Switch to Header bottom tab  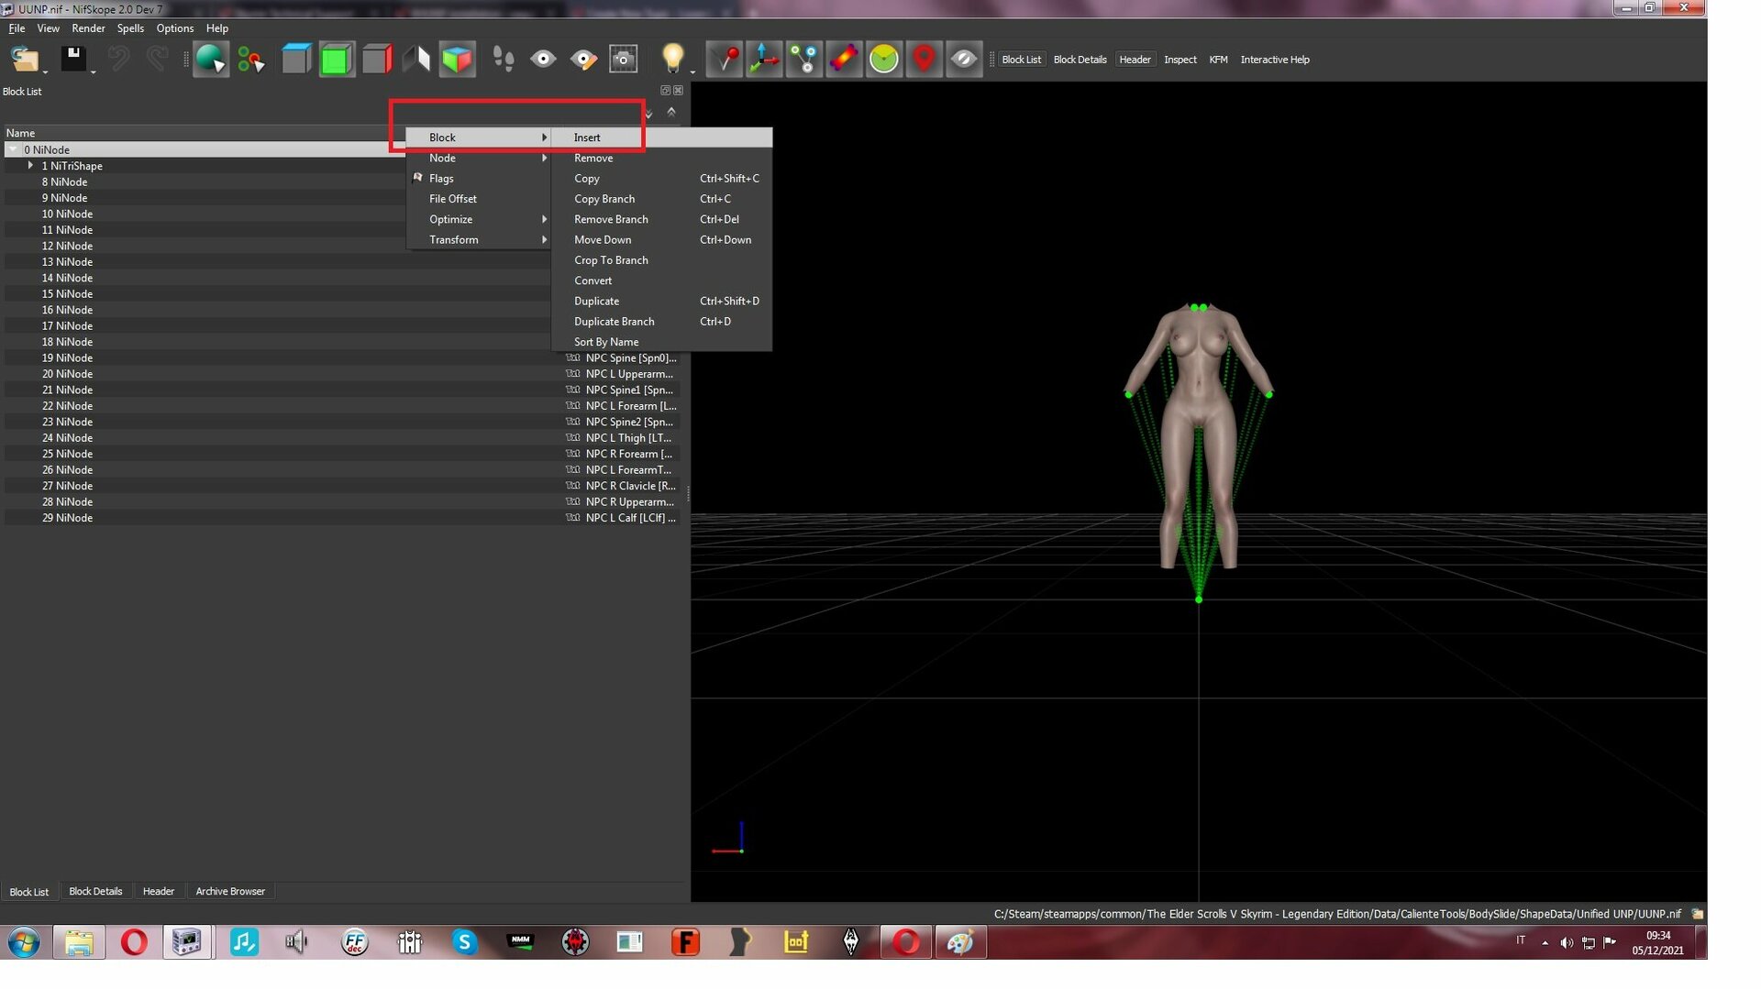(158, 891)
